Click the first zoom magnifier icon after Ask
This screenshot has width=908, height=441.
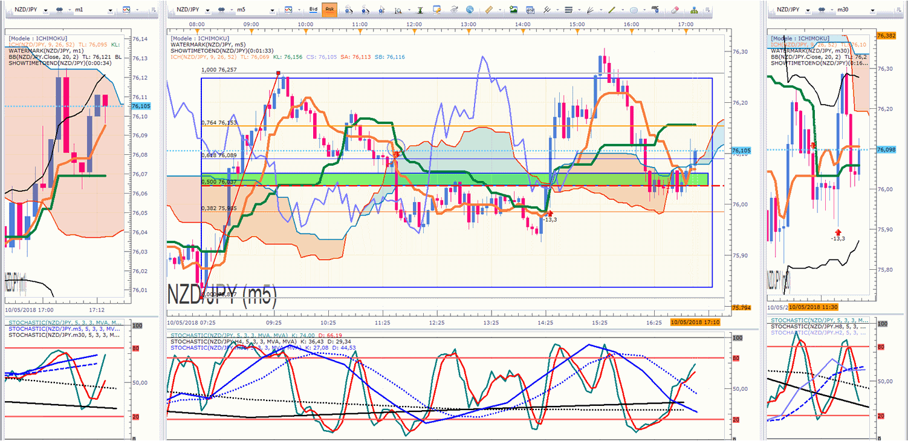[x=349, y=10]
